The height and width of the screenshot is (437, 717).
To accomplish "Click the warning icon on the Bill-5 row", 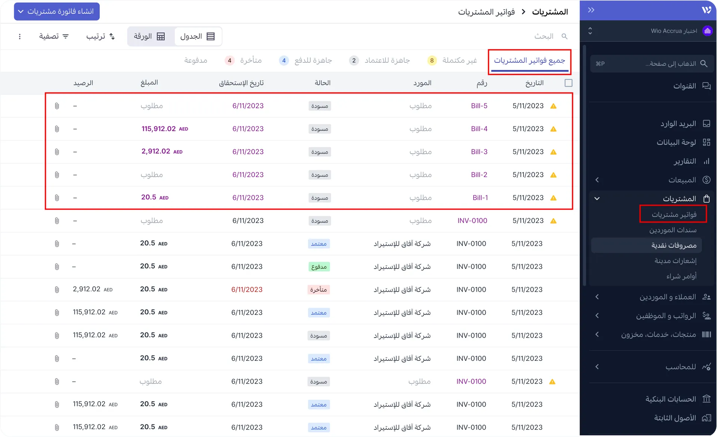I will [x=553, y=106].
